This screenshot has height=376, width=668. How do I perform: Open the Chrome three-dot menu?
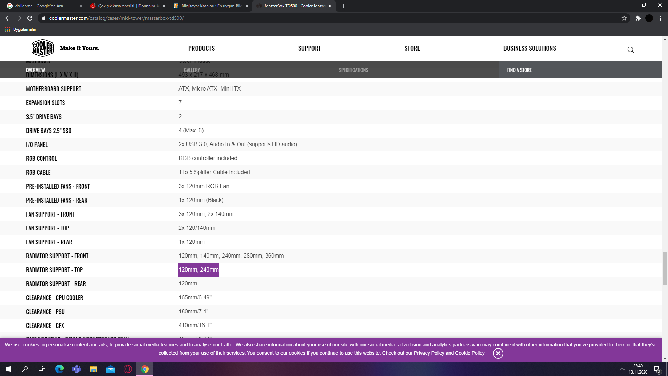(660, 18)
